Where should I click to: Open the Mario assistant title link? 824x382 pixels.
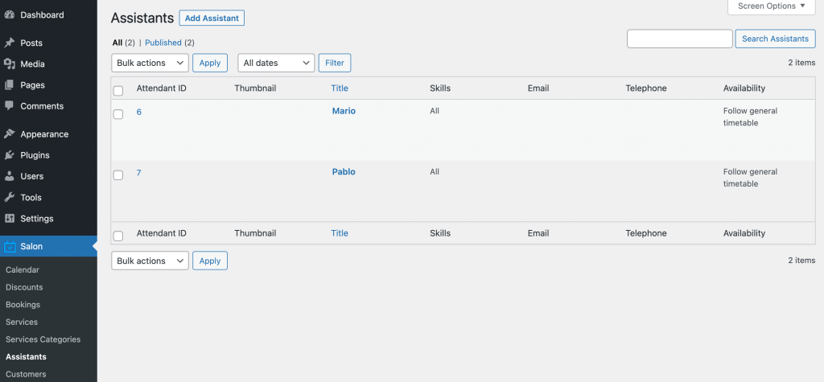[x=344, y=111]
